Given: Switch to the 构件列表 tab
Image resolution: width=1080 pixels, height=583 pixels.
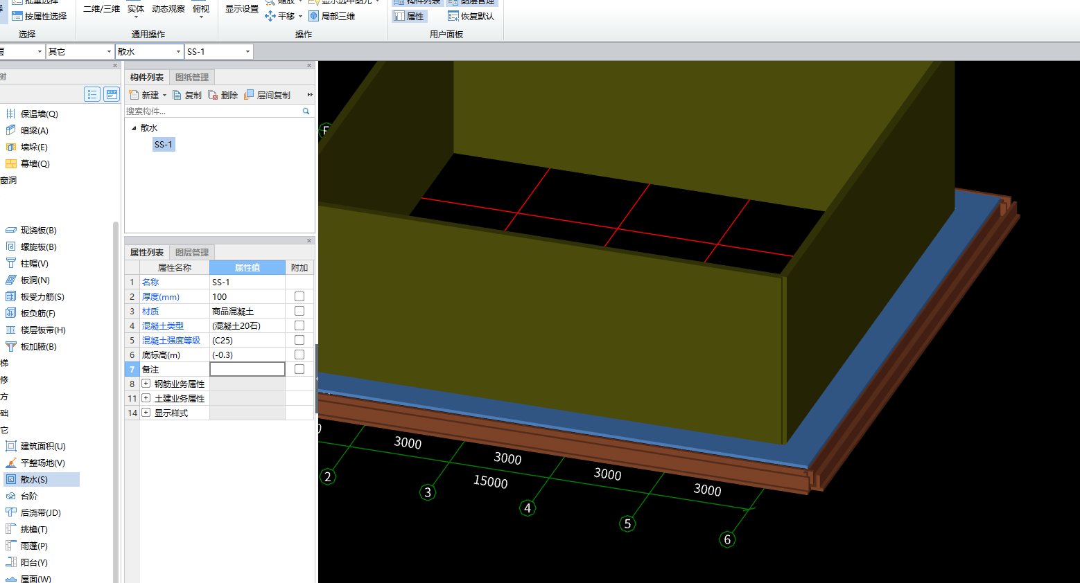Looking at the screenshot, I should 147,78.
